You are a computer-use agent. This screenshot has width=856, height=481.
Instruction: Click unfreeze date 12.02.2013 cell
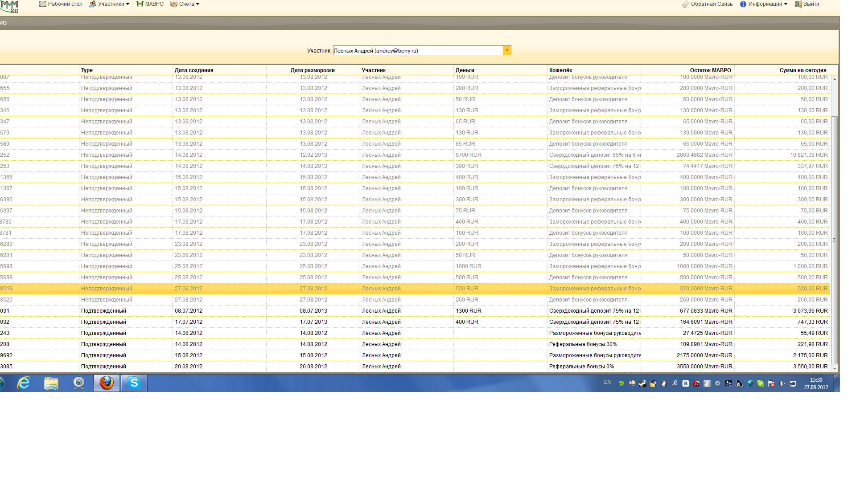point(313,155)
